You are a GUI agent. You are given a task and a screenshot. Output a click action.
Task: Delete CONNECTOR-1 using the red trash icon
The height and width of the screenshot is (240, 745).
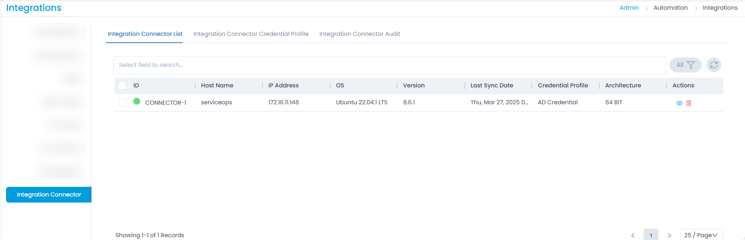pyautogui.click(x=689, y=103)
